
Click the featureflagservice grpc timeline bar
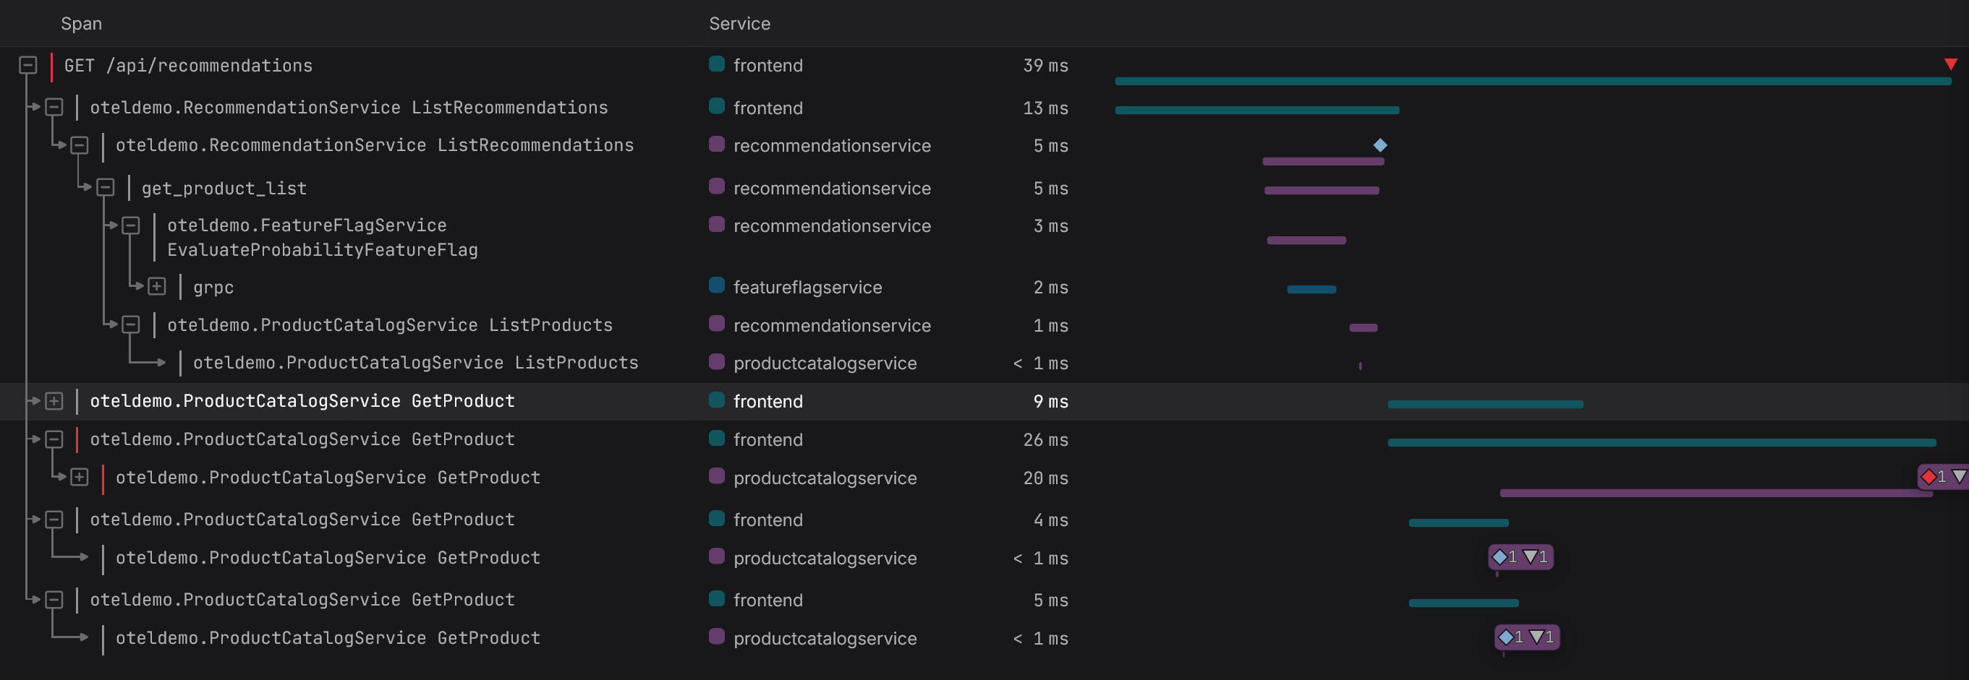[x=1311, y=290]
